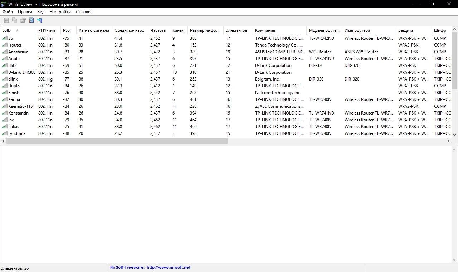The image size is (458, 272).
Task: Click the 2,457 frequency value
Action: click(x=155, y=72)
